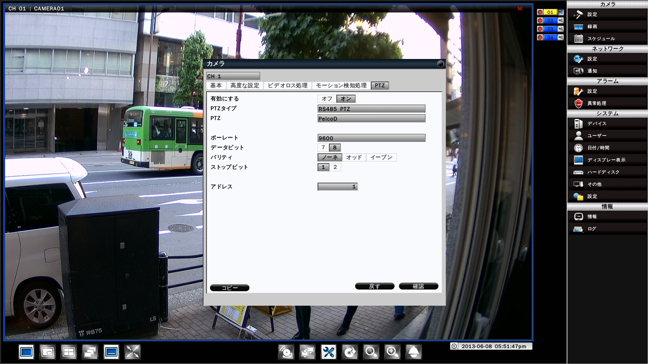
Task: Open the PTZタイプ RS485 PTZ dropdown
Action: pyautogui.click(x=371, y=108)
